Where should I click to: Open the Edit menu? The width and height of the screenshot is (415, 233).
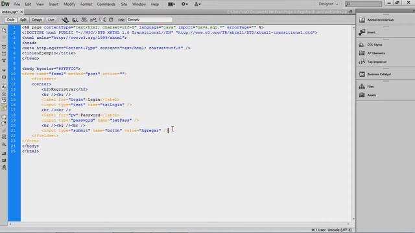tap(28, 5)
